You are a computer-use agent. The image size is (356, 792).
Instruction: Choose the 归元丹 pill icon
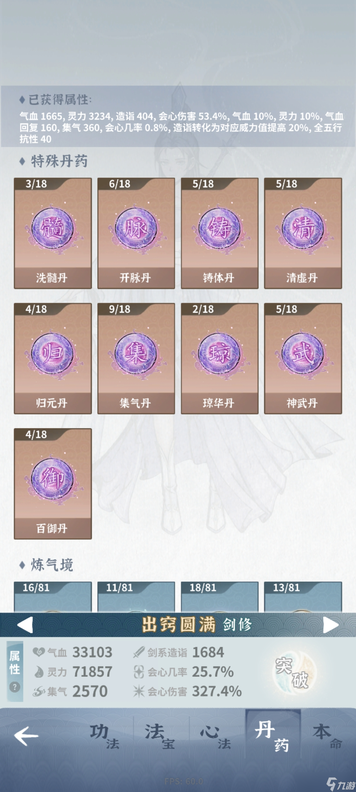[52, 354]
